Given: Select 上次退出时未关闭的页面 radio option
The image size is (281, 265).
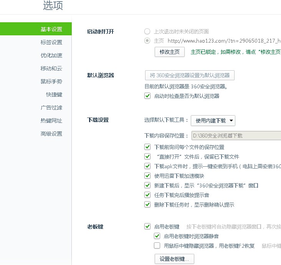Looking at the screenshot, I should [x=147, y=31].
